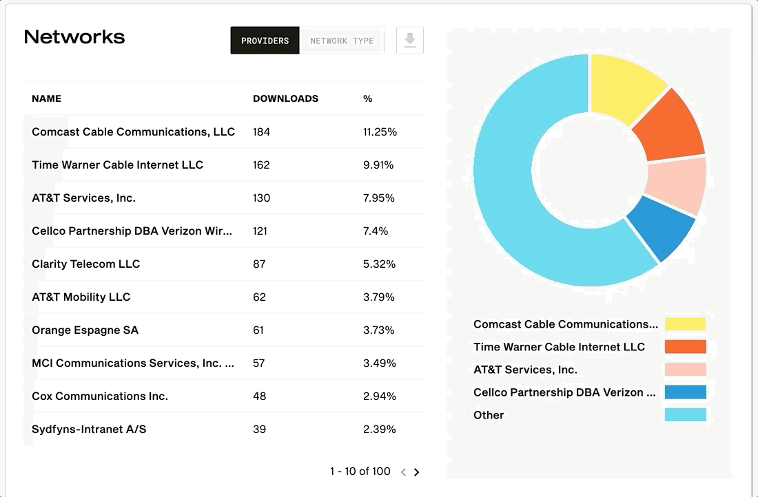Click the 11.25% percentage cell
This screenshot has height=497, width=758.
click(380, 132)
